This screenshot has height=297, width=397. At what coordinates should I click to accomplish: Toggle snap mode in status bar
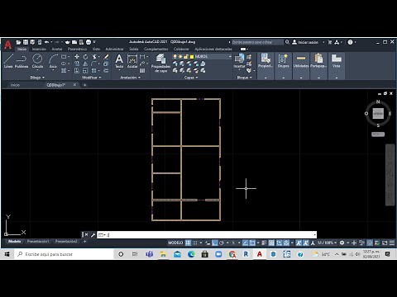pos(195,243)
